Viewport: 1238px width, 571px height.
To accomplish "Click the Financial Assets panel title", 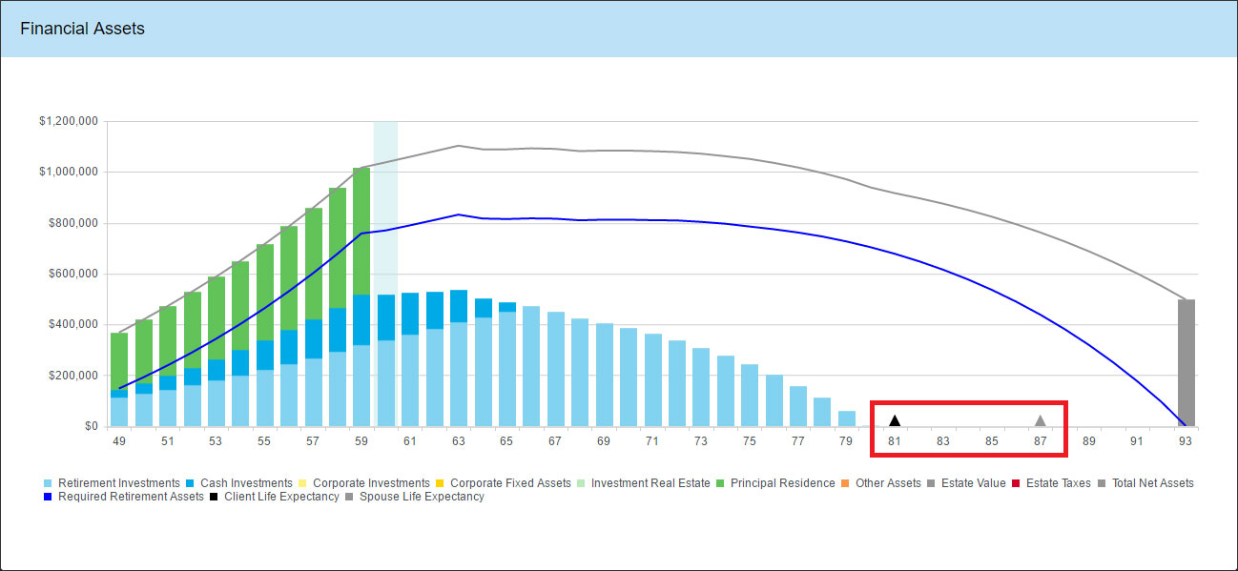I will point(82,29).
